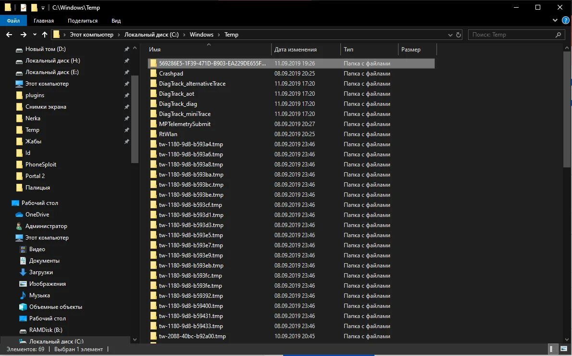Click the OneDrive cloud icon
The height and width of the screenshot is (356, 572).
19,215
